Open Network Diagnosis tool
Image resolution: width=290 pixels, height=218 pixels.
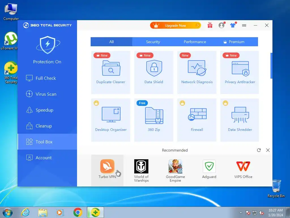tap(197, 72)
